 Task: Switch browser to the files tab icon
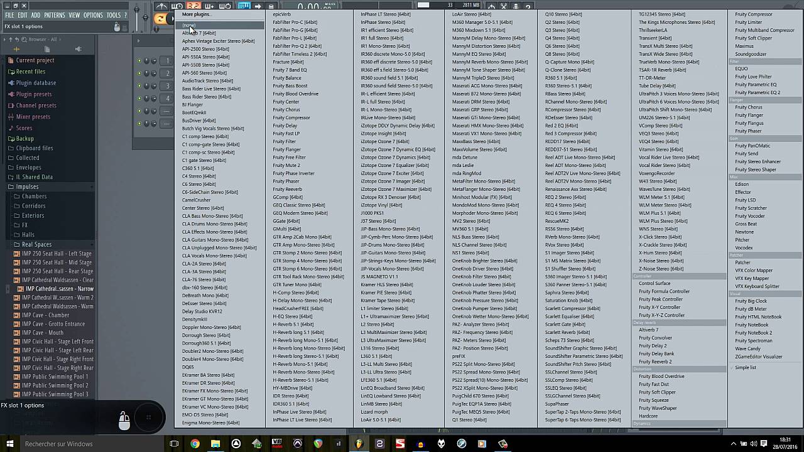point(46,50)
